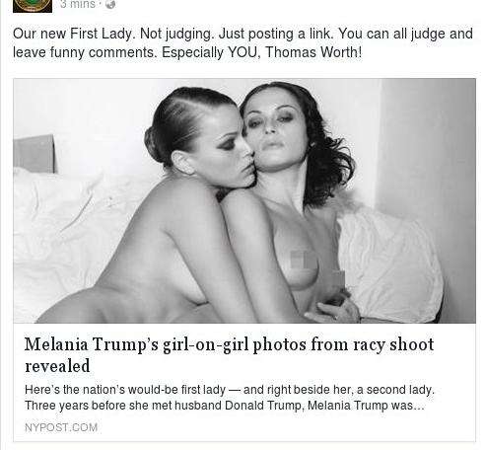Screen dimensions: 486x450
Task: Open the poster's profile picture avatar
Action: [33, 6]
